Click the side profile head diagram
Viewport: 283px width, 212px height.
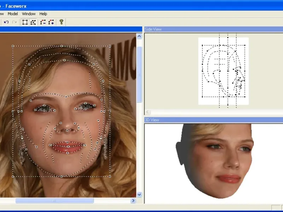tap(224, 71)
